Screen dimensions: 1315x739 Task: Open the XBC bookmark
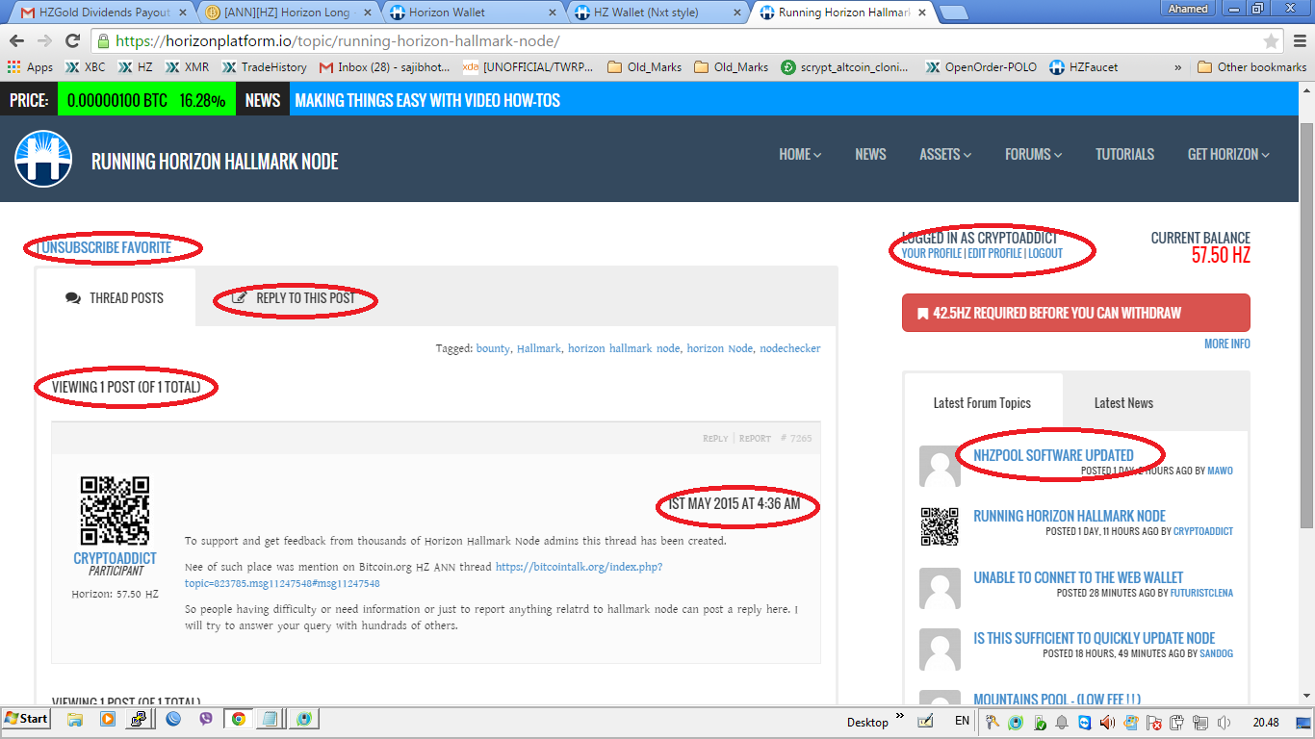[86, 67]
